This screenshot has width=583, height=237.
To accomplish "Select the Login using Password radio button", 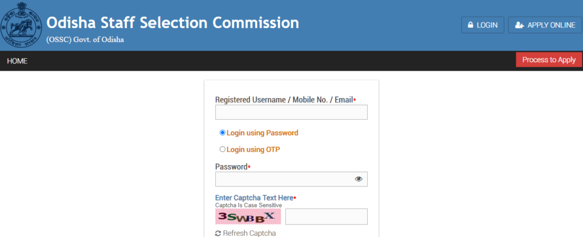I will [x=223, y=132].
